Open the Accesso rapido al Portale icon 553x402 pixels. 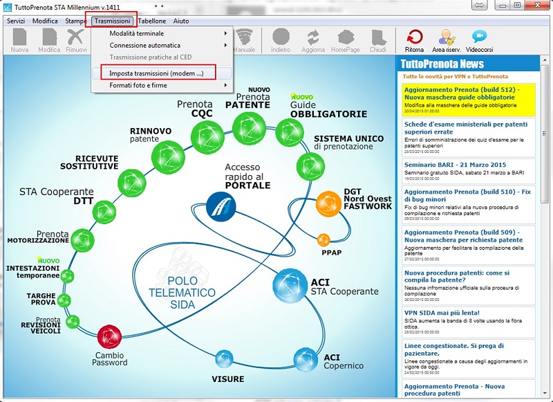[221, 205]
